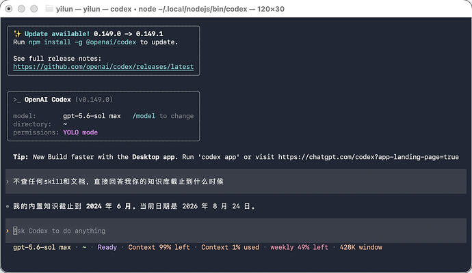Click the /model command text
This screenshot has width=472, height=273.
144,116
